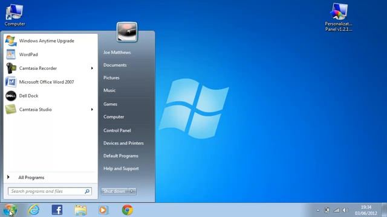This screenshot has width=387, height=217.
Task: Open Joe Matthews user folder
Action: coord(117,52)
